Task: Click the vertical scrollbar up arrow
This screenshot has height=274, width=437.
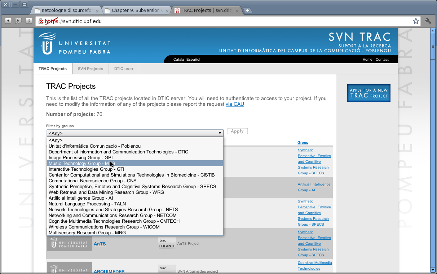Action: [433, 30]
